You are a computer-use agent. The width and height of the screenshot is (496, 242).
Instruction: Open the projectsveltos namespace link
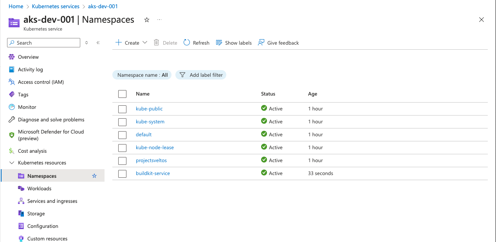(151, 161)
